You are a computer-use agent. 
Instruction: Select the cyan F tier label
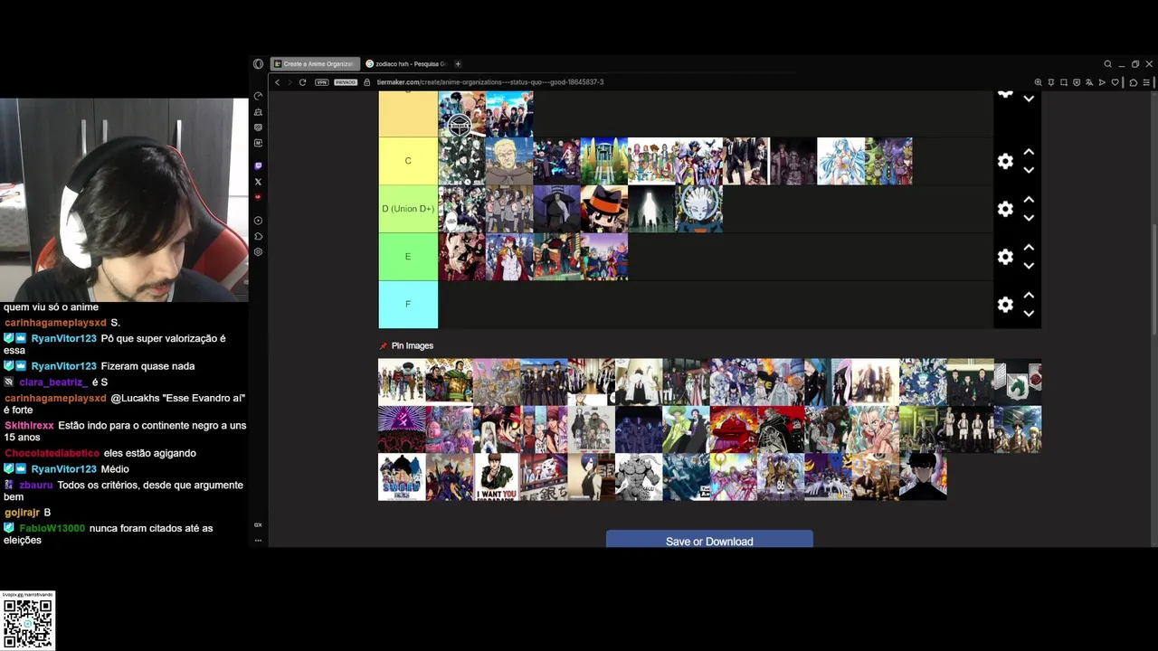(x=408, y=305)
